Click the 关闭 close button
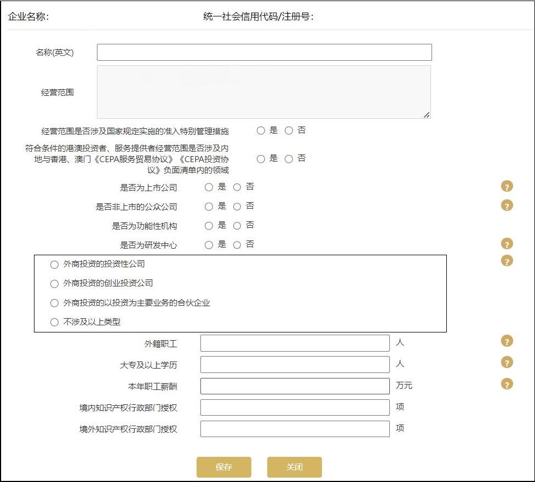The image size is (535, 482). click(x=294, y=467)
